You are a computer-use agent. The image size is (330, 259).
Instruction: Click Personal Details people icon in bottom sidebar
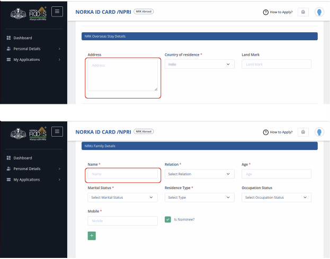pyautogui.click(x=8, y=169)
